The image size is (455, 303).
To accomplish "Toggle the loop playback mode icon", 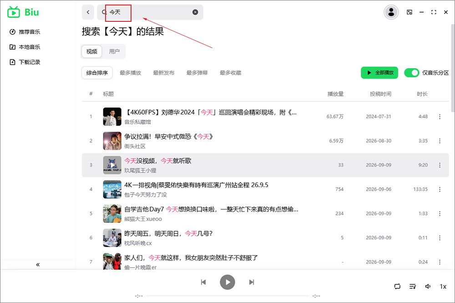I will (397, 287).
